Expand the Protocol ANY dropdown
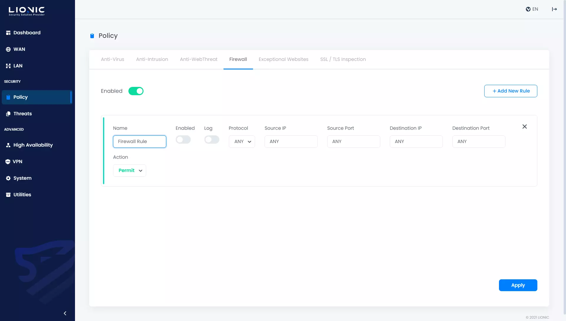This screenshot has height=321, width=566. tap(242, 142)
